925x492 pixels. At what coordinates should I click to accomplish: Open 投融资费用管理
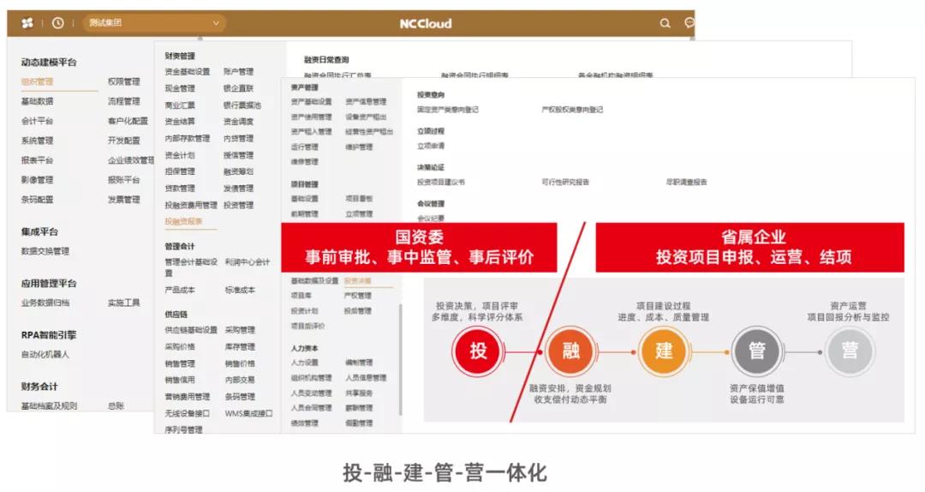[191, 205]
